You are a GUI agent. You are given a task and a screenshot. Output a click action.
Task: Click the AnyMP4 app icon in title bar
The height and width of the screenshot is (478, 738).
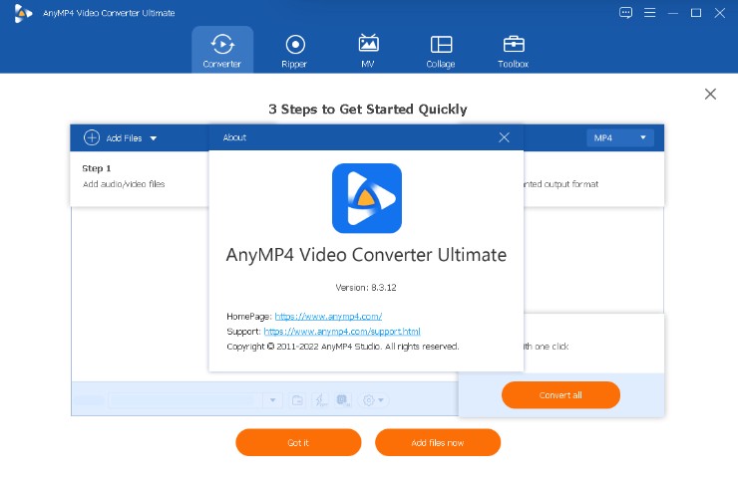[23, 13]
